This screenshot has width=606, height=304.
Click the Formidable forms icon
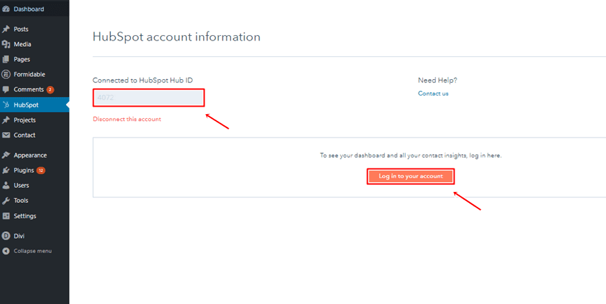coord(6,74)
